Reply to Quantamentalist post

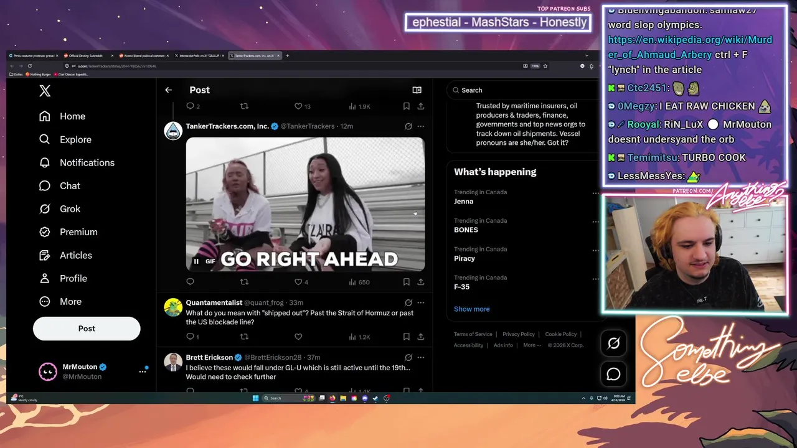point(191,337)
